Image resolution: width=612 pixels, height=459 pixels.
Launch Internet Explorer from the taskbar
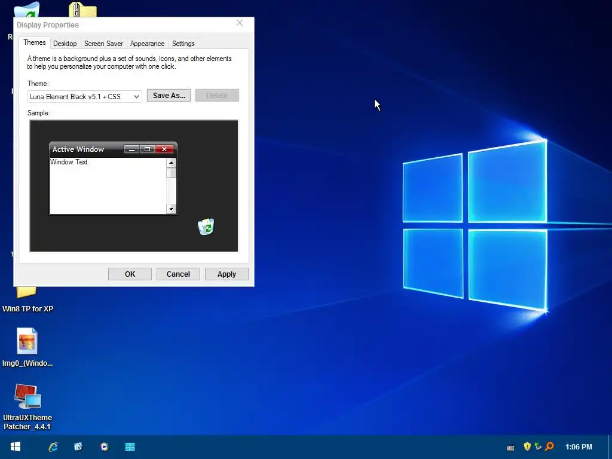pyautogui.click(x=53, y=446)
